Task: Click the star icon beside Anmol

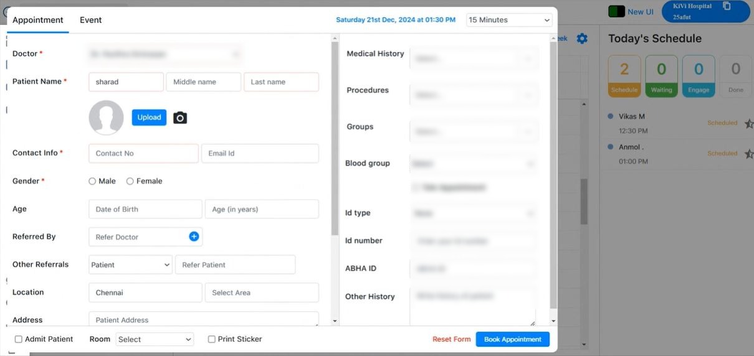Action: tap(749, 154)
